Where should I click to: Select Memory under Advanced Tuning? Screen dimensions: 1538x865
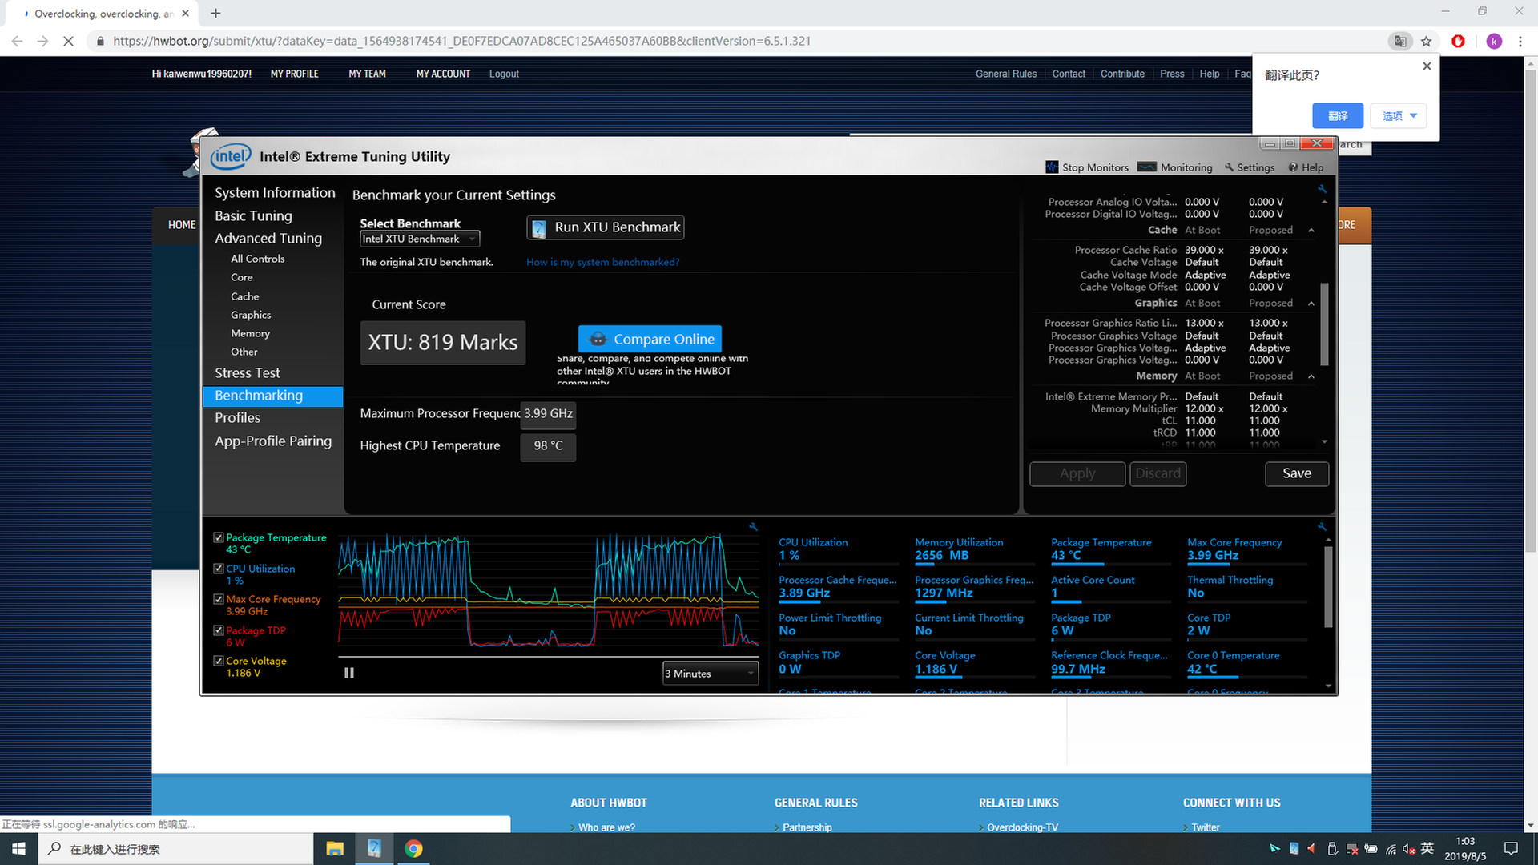[x=250, y=333]
